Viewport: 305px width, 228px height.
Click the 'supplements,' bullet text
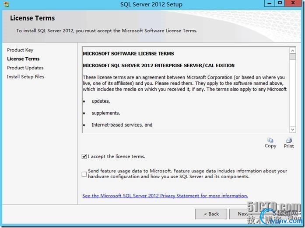coord(106,113)
